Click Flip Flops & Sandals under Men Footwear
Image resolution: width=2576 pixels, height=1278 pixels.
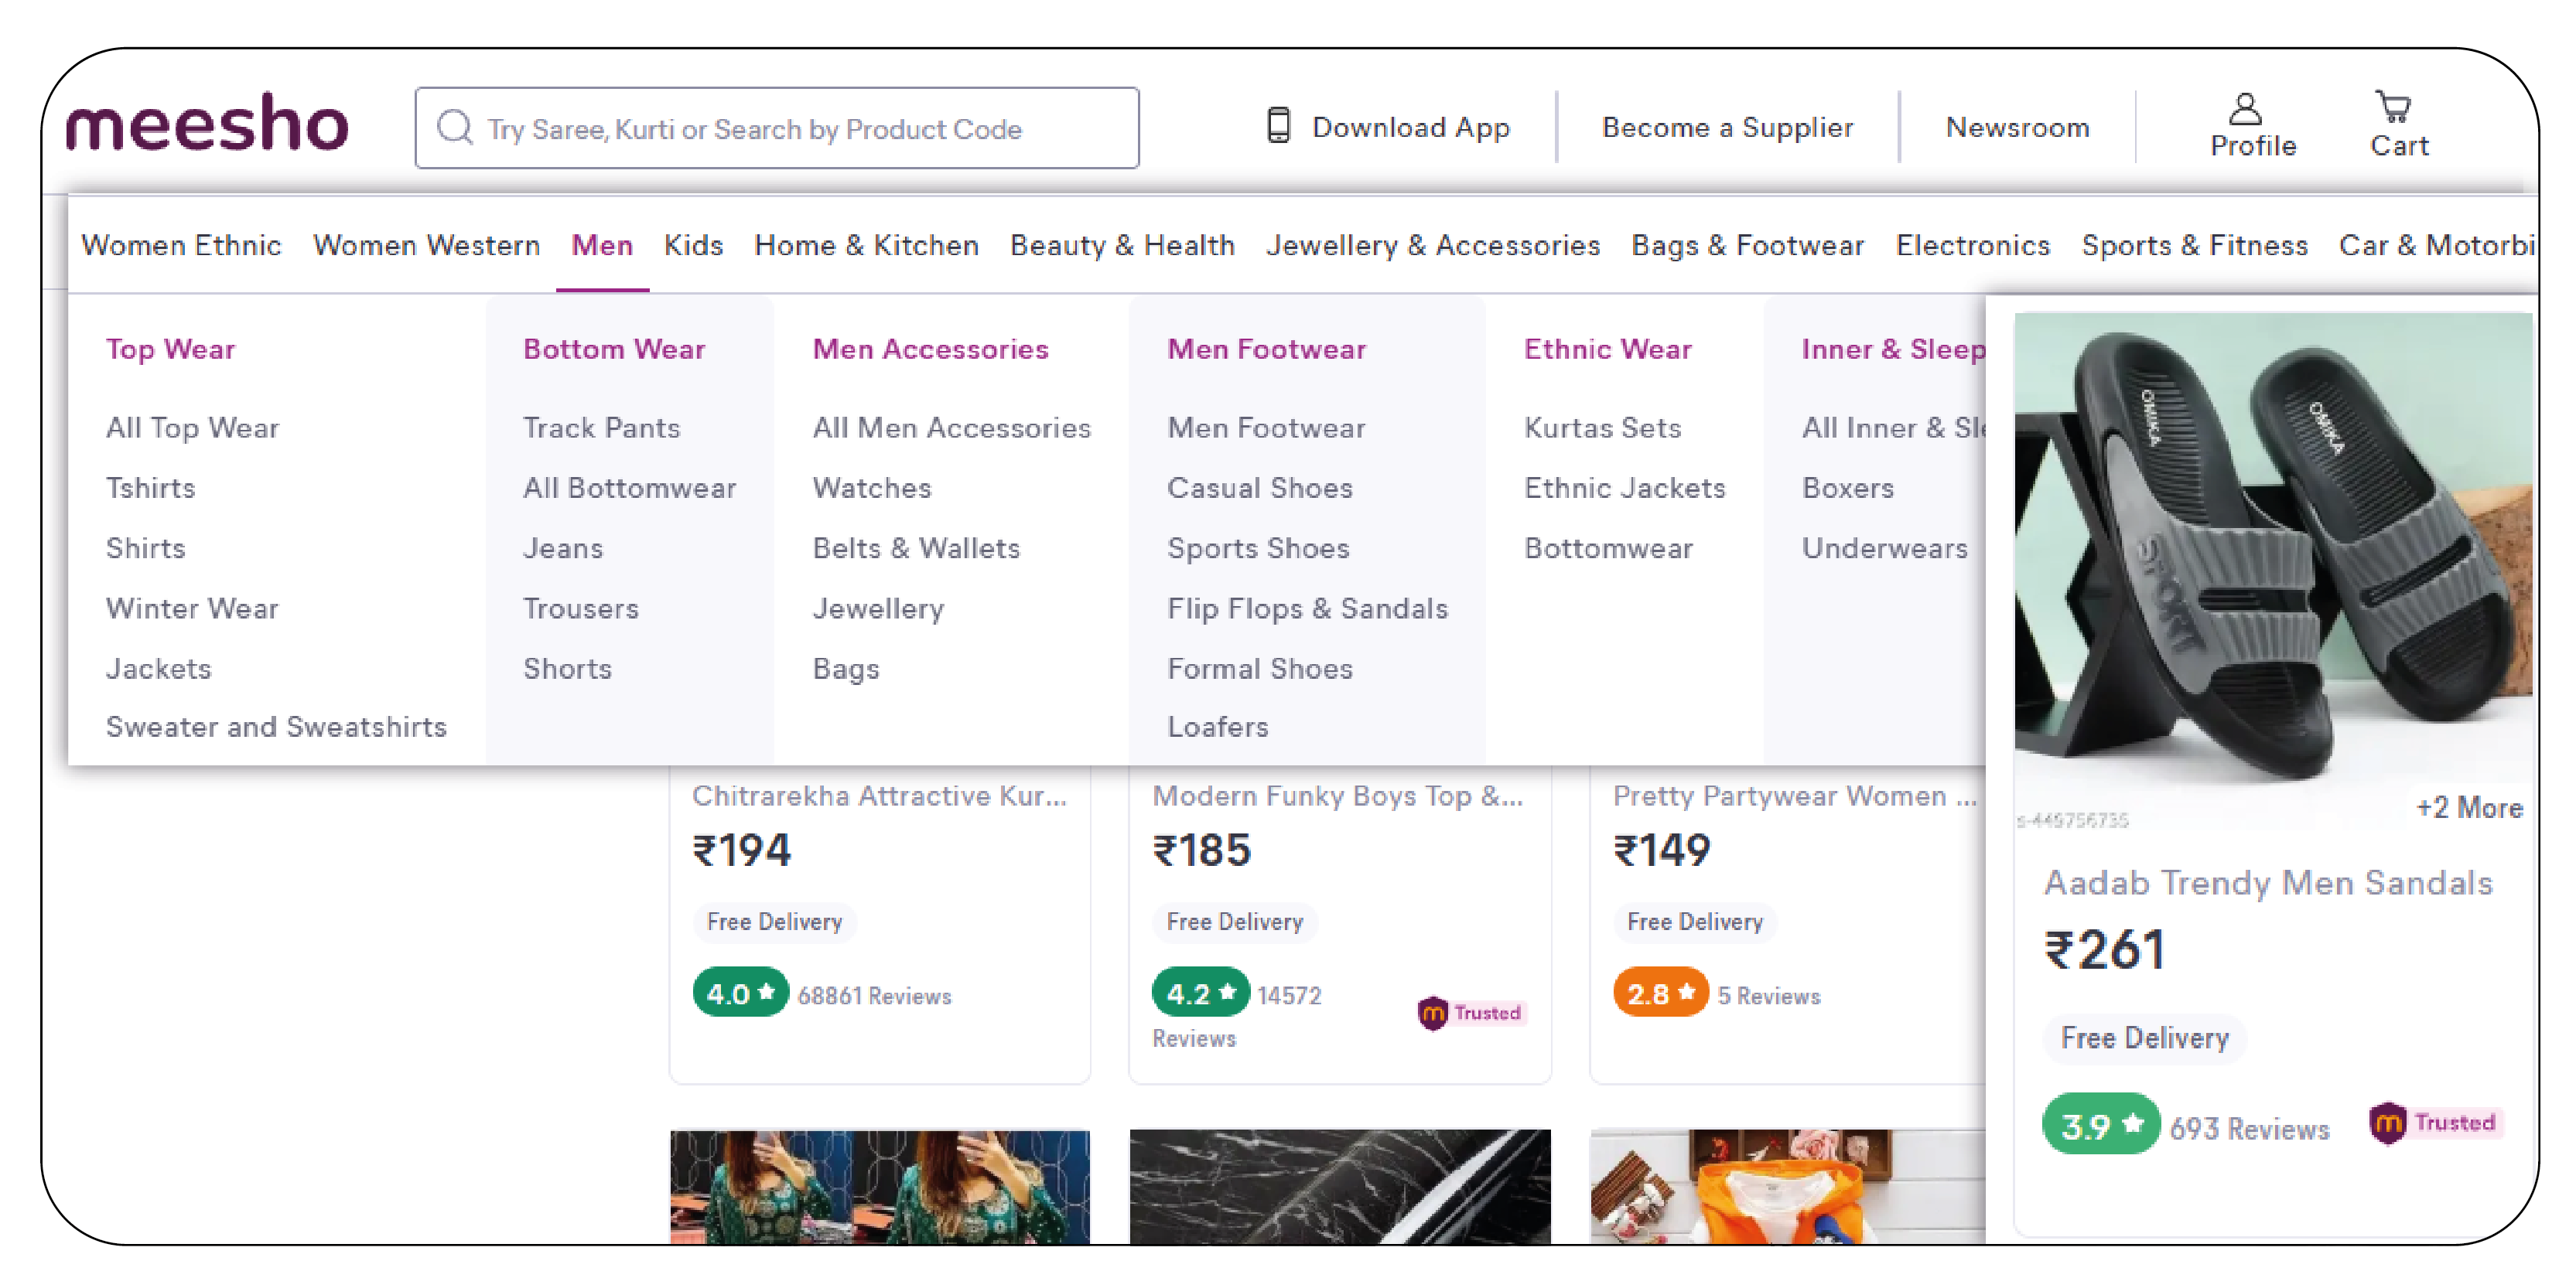tap(1306, 608)
